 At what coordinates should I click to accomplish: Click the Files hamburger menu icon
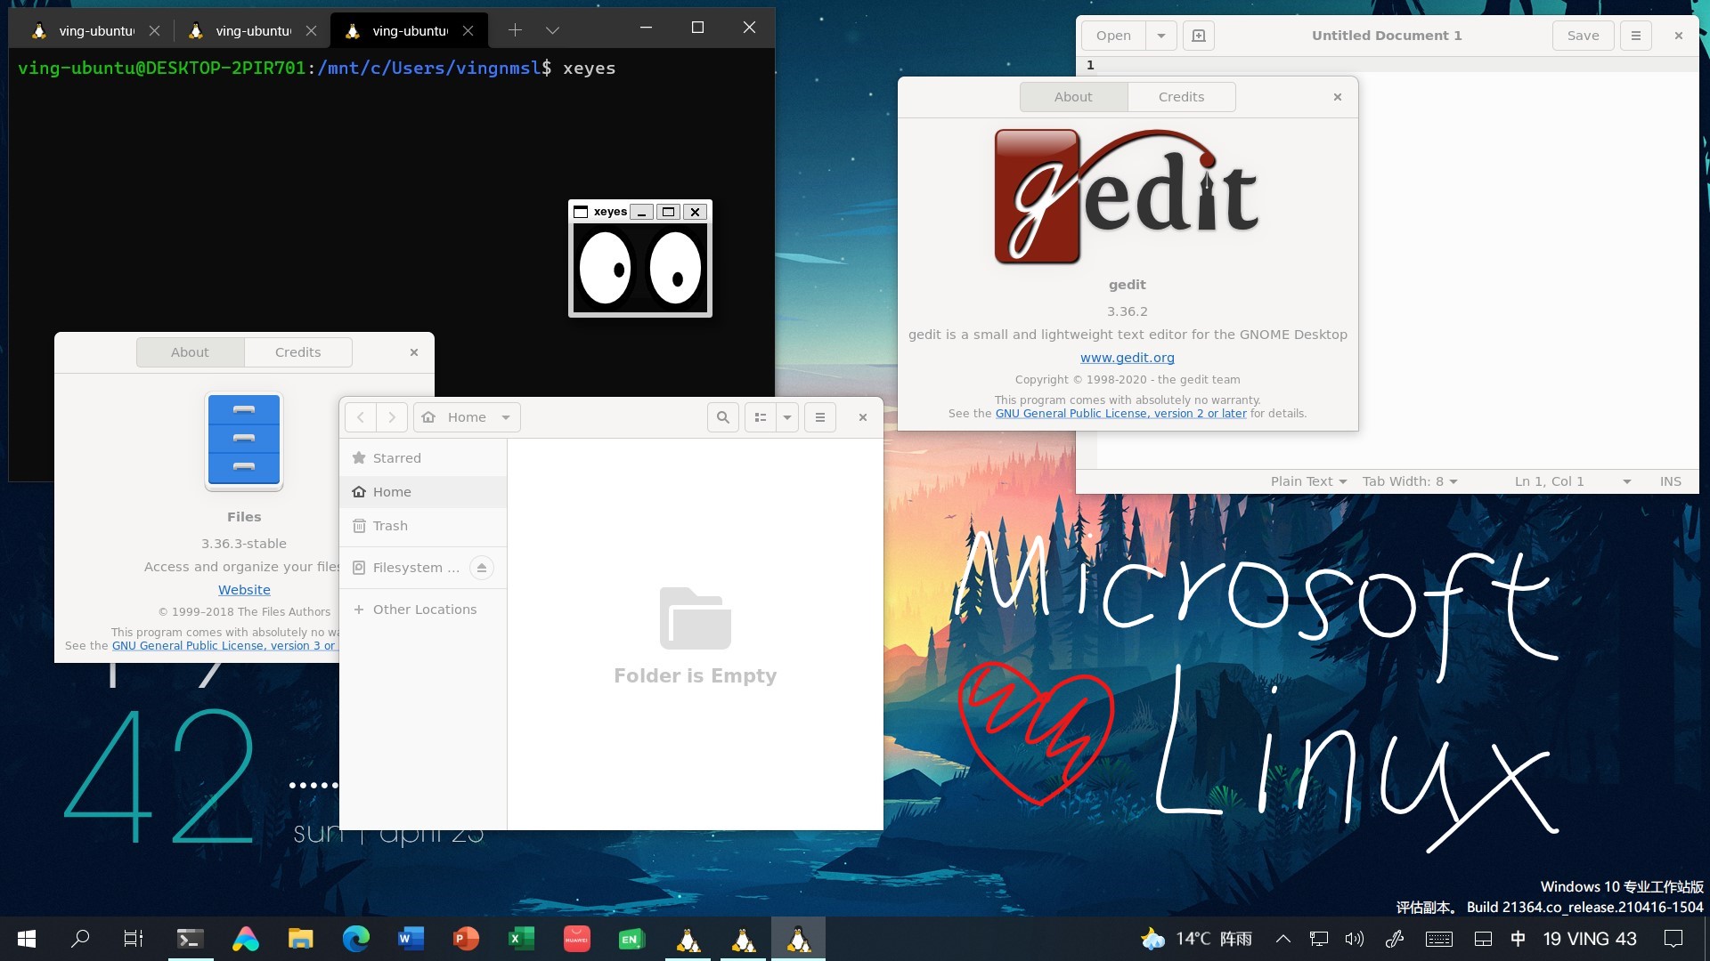tap(819, 417)
